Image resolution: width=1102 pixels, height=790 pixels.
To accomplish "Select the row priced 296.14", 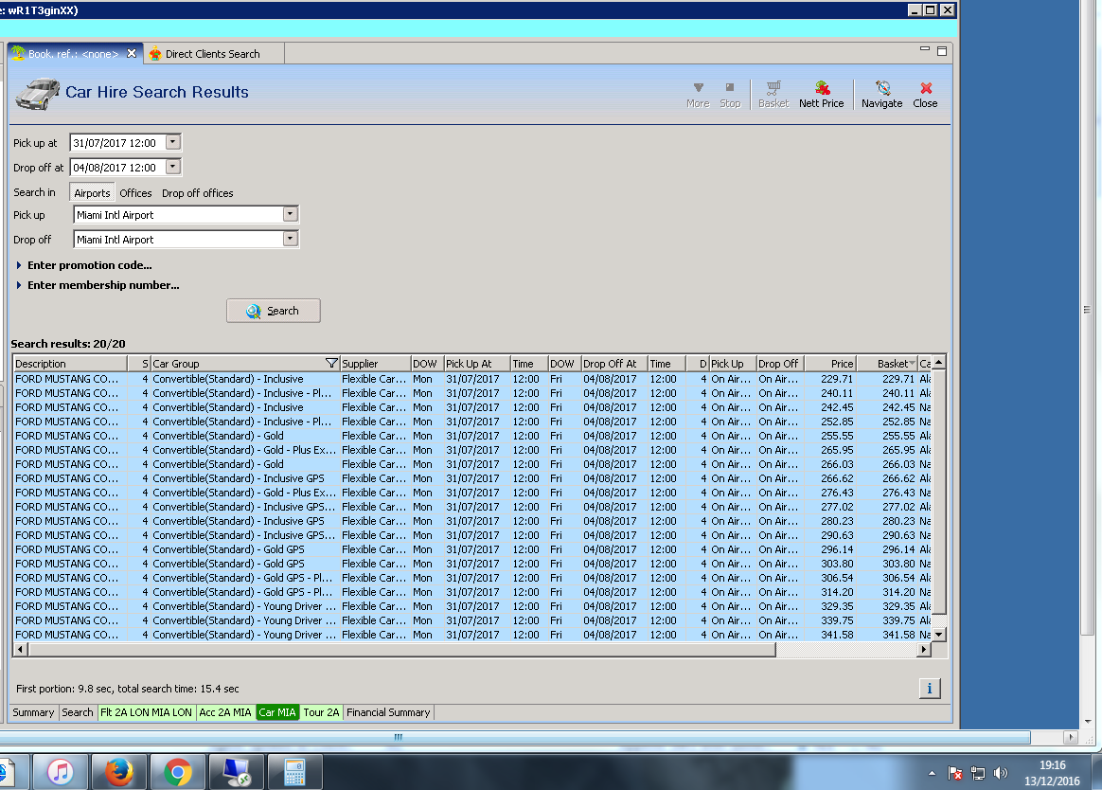I will (472, 549).
